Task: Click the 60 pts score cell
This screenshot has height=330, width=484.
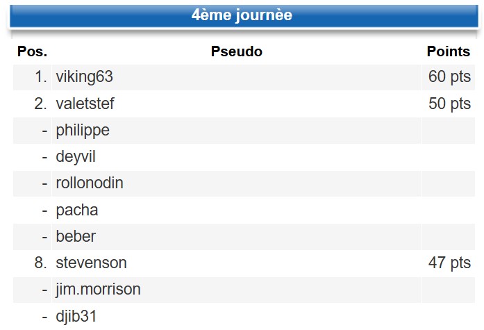Action: (x=449, y=76)
